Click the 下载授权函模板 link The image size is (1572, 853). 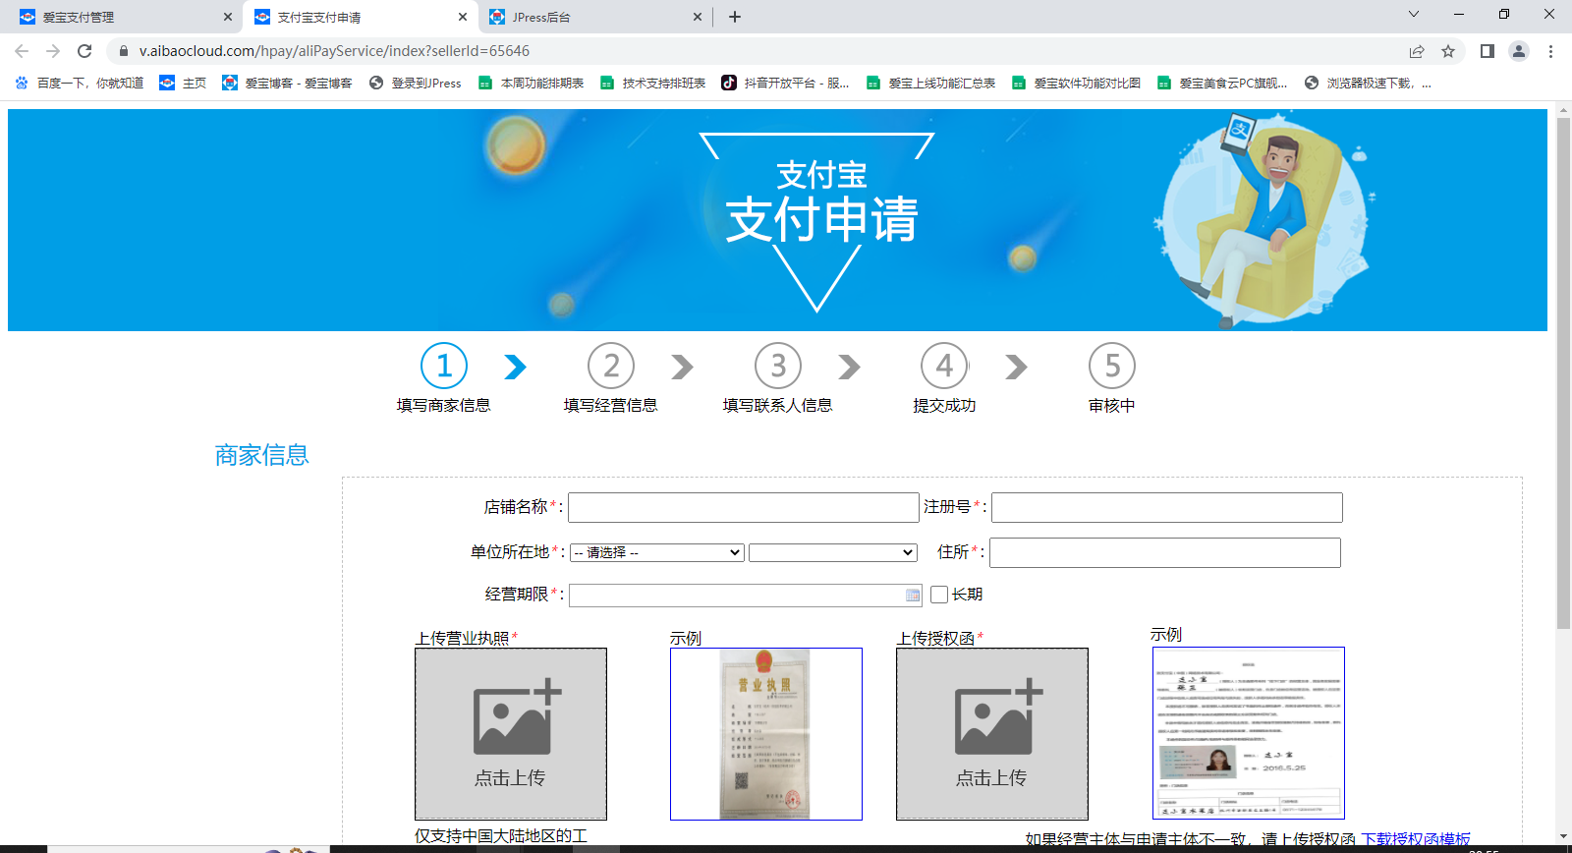point(1415,839)
